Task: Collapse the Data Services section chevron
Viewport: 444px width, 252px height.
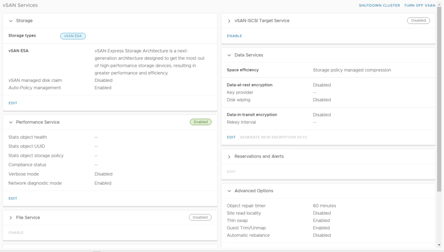Action: pyautogui.click(x=229, y=55)
